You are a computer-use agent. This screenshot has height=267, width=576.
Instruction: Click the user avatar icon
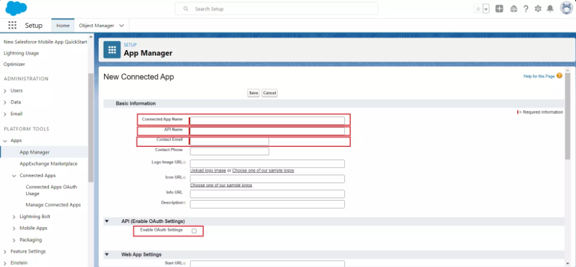(567, 8)
